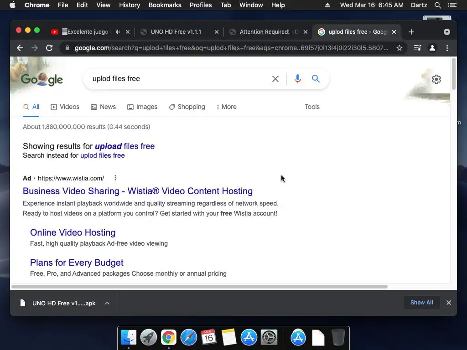Expand the UNO HD Free download options chevron

[x=107, y=303]
